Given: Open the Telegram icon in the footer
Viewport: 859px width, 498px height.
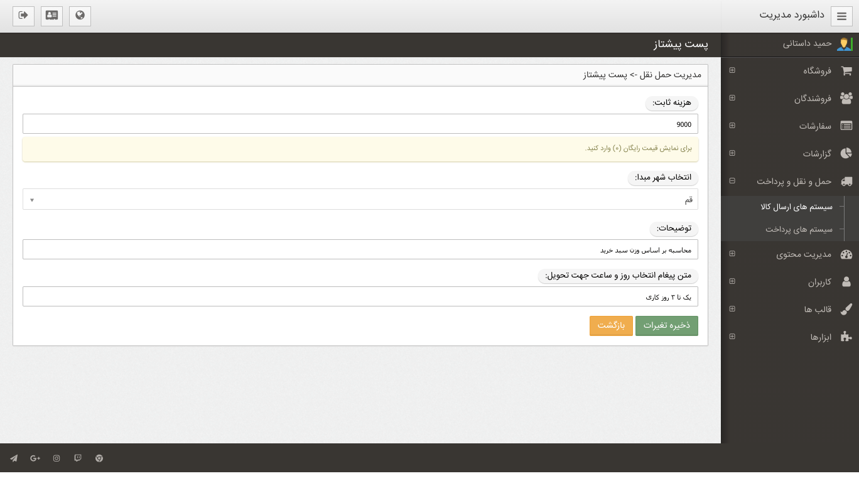Looking at the screenshot, I should (14, 458).
